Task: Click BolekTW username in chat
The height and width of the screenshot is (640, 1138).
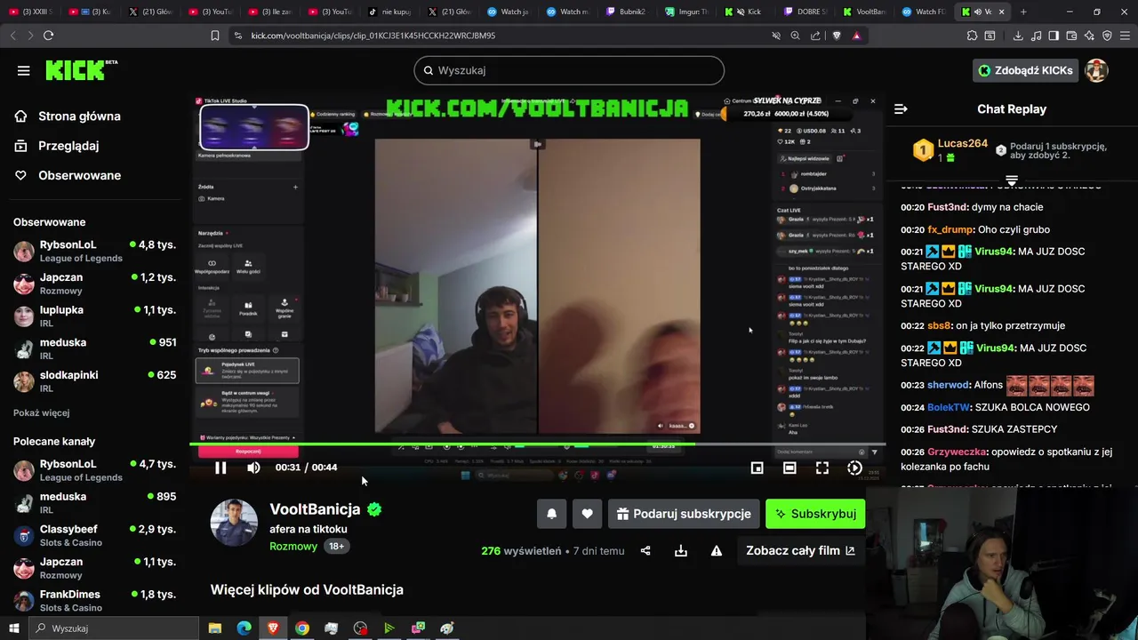Action: 949,407
